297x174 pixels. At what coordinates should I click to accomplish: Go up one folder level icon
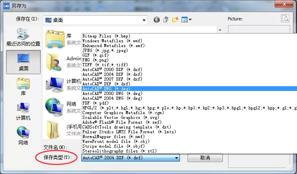tap(166, 20)
